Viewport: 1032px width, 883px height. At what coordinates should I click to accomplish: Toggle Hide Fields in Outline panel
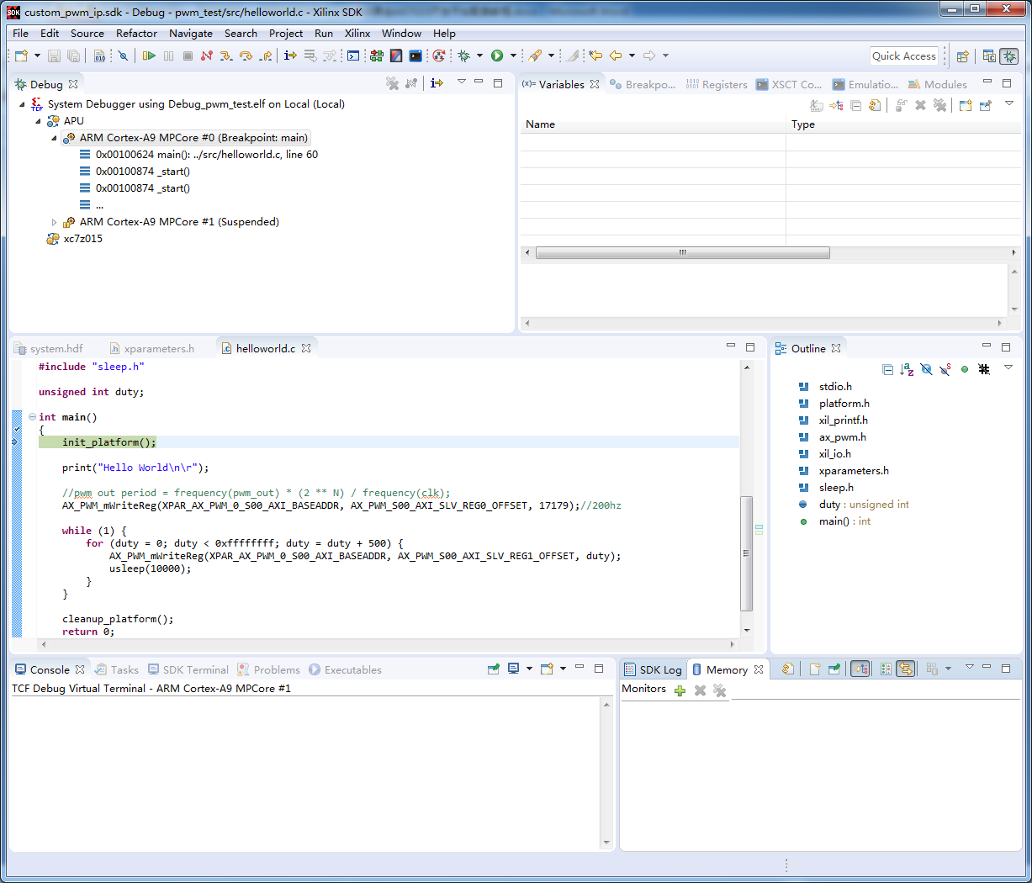[x=926, y=369]
